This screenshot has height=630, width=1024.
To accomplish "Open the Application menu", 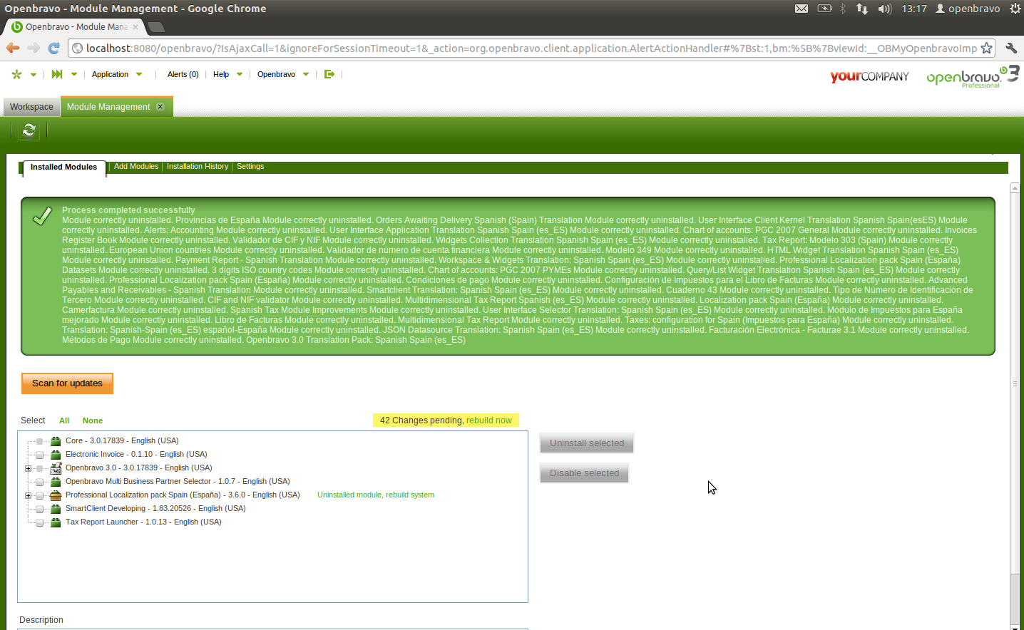I will pos(110,74).
